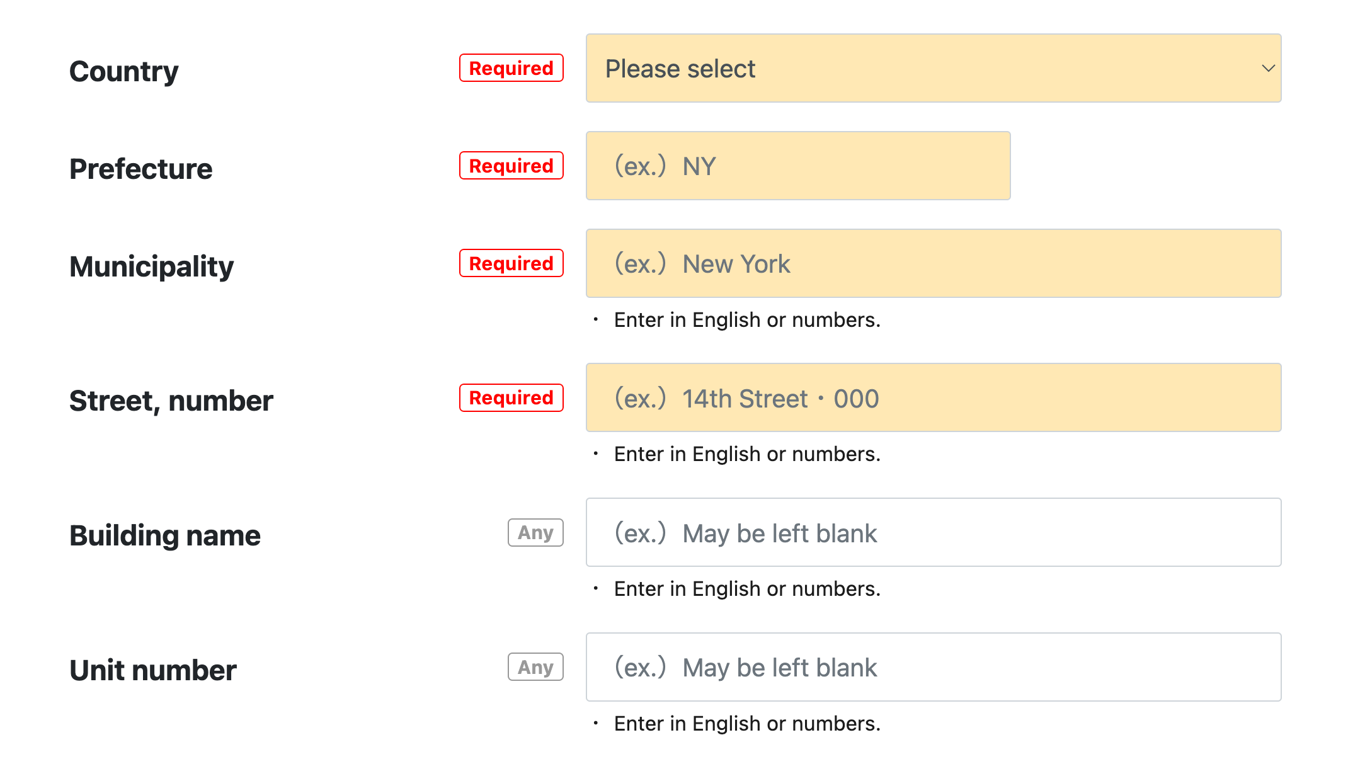Click the Any badge beside Building name

535,532
